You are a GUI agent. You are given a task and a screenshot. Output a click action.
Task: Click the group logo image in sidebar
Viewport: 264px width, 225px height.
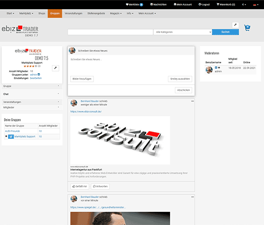(x=31, y=54)
